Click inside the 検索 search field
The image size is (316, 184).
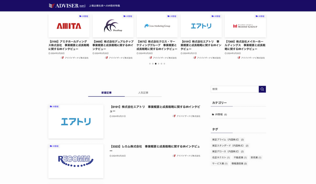click(x=235, y=89)
